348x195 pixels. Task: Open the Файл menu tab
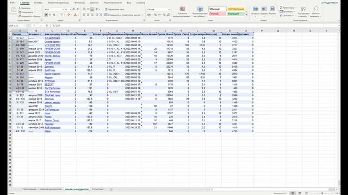coord(13,3)
